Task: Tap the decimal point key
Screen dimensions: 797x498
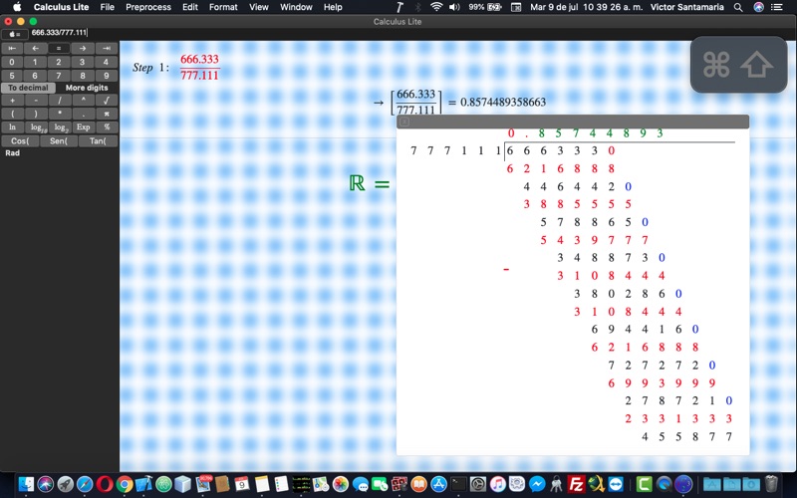Action: [83, 114]
